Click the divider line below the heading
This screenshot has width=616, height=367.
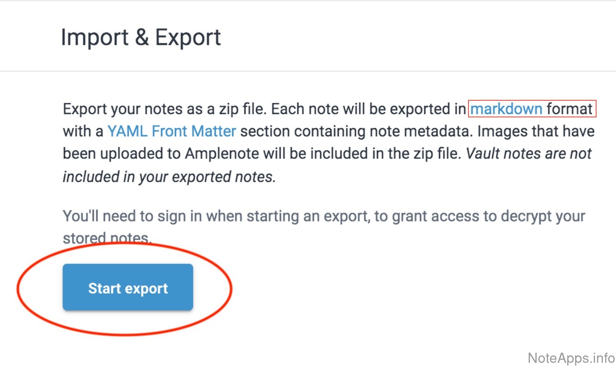click(308, 71)
